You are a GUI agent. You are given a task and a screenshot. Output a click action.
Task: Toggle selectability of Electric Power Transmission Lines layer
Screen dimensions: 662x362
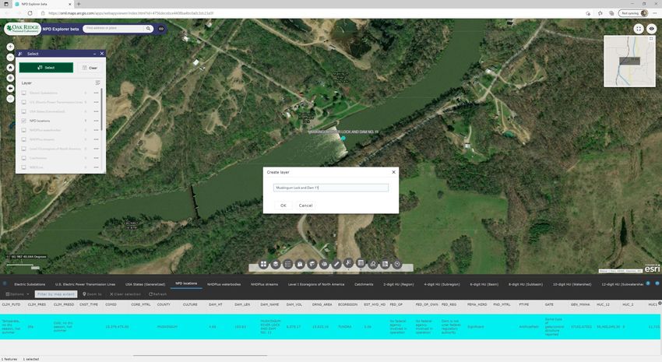(24, 102)
